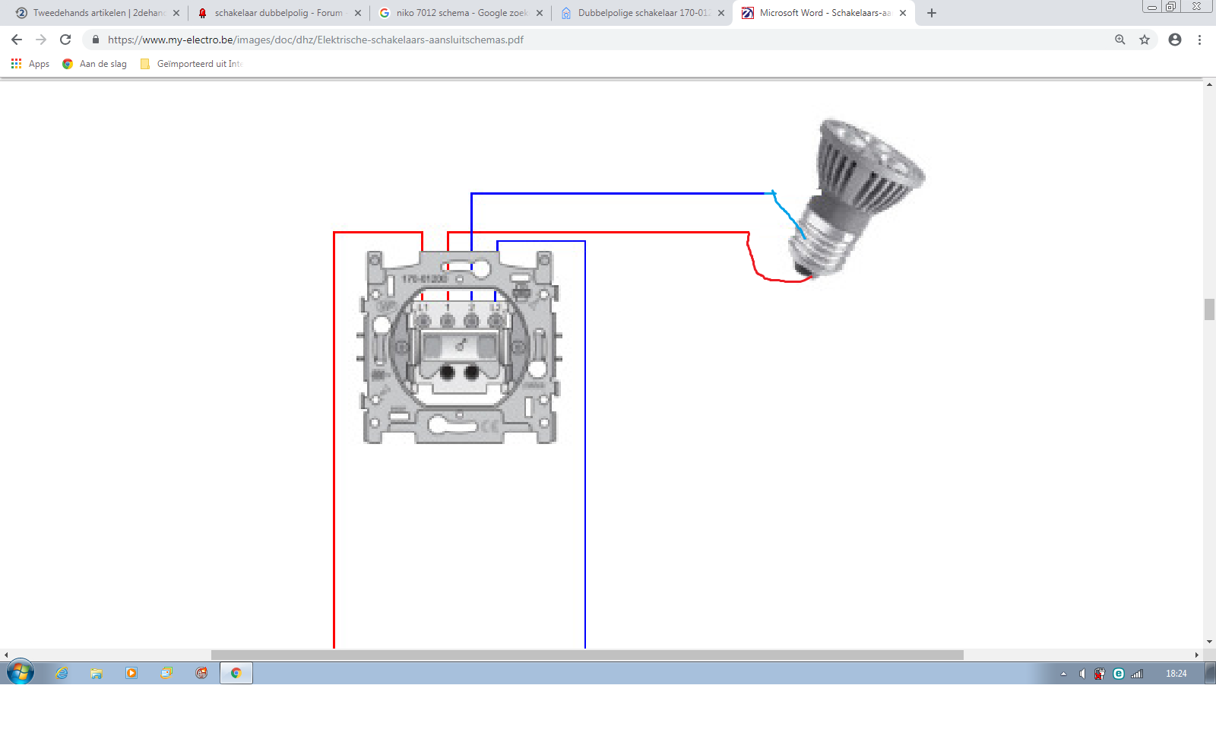Open Chrome's three-dot menu
The image size is (1216, 736).
(1199, 40)
